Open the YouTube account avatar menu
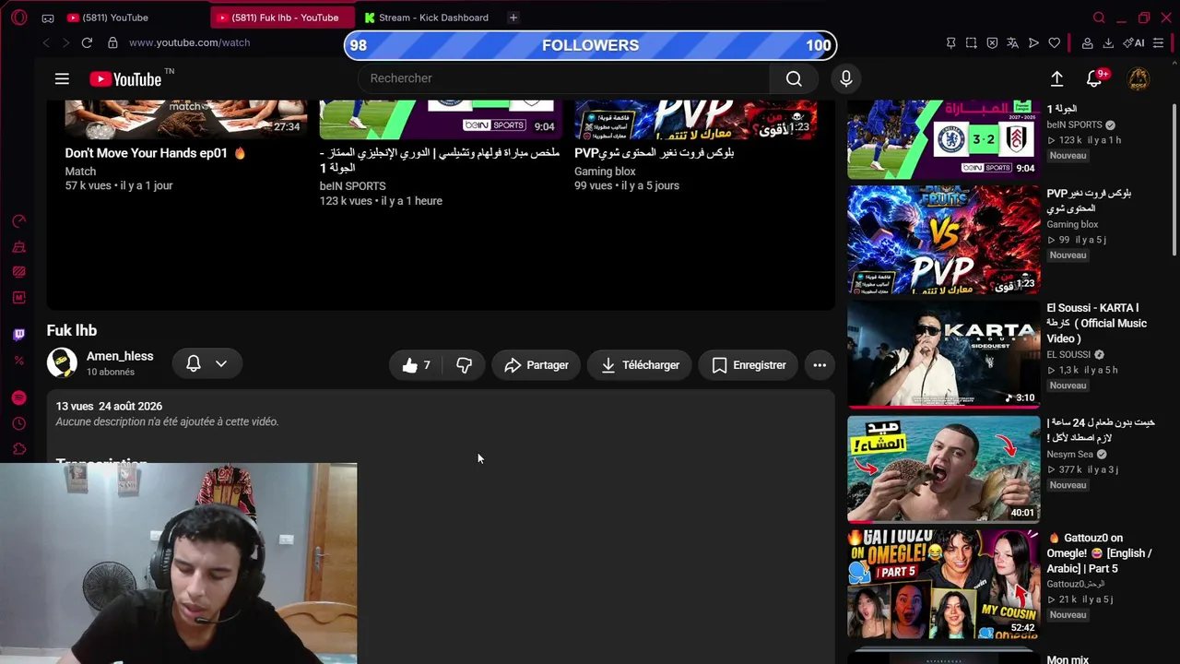This screenshot has width=1180, height=664. (1139, 78)
